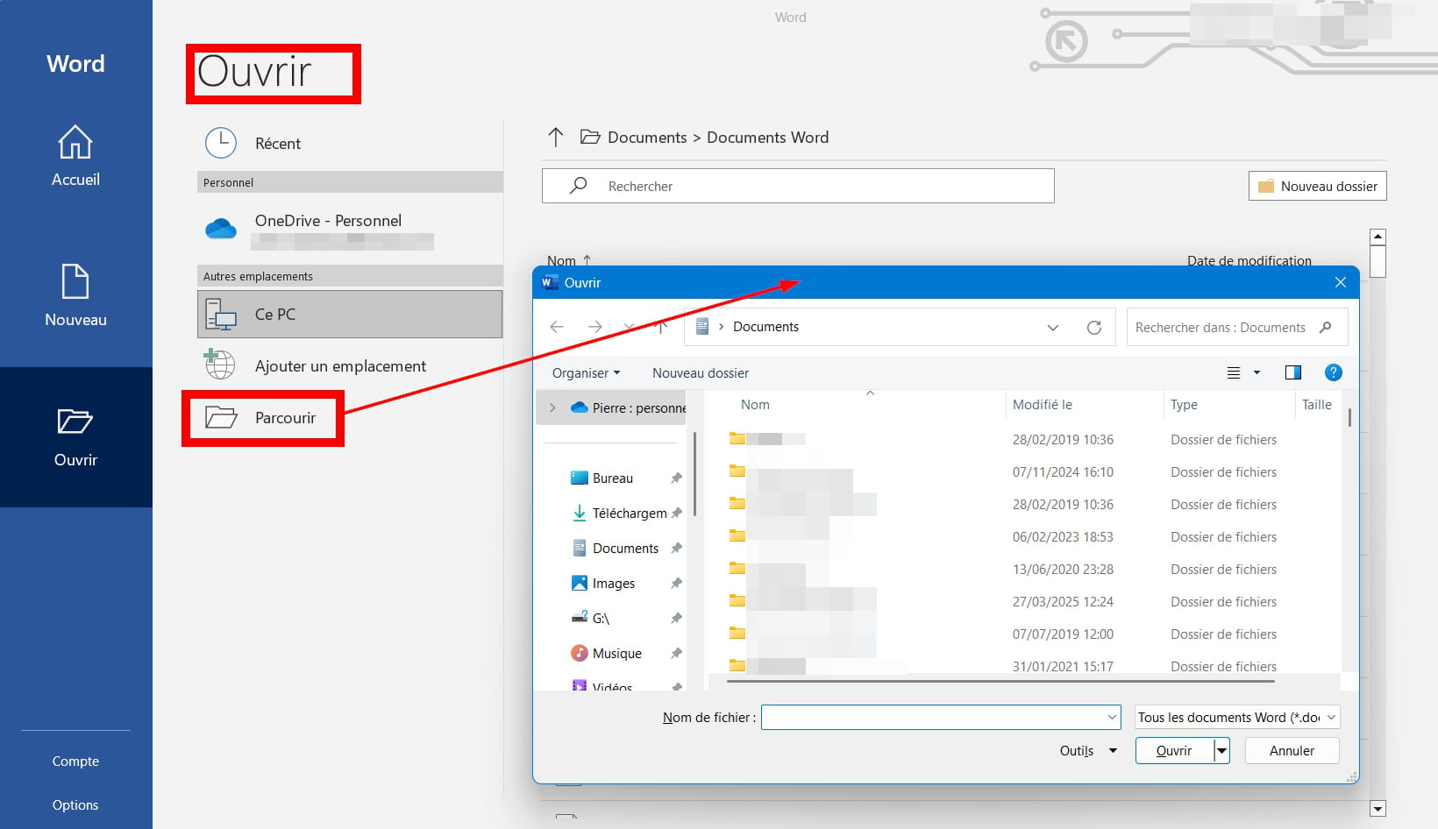Click the Ouvrir button in dialog
Viewport: 1438px width, 829px height.
pos(1174,750)
